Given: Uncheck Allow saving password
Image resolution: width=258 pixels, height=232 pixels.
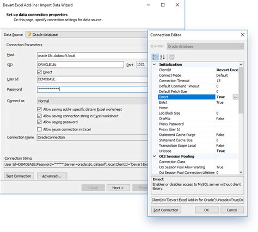Looking at the screenshot, I should pos(39,122).
